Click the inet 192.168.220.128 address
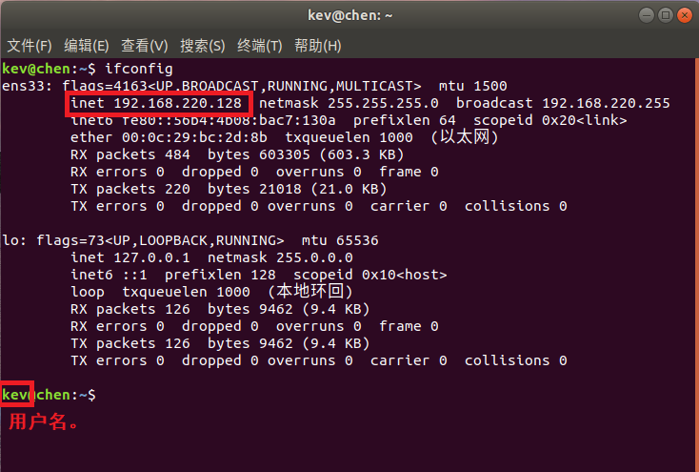The width and height of the screenshot is (699, 472). point(156,103)
